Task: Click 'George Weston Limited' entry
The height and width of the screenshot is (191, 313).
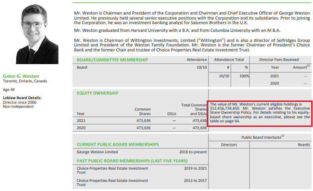Action: coord(97,152)
